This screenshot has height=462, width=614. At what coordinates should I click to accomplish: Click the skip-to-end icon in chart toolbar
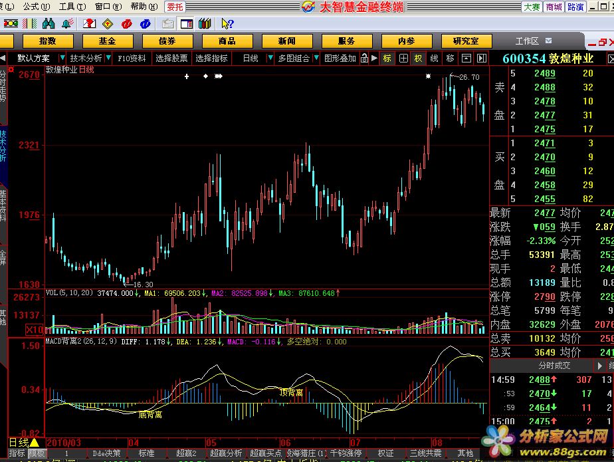click(x=482, y=58)
